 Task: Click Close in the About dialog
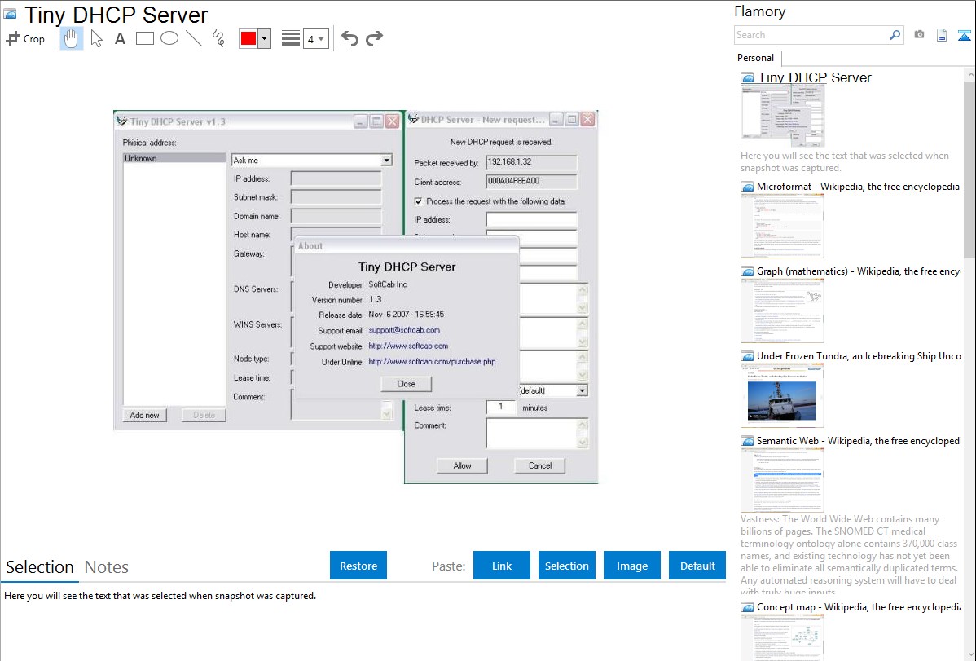[406, 384]
